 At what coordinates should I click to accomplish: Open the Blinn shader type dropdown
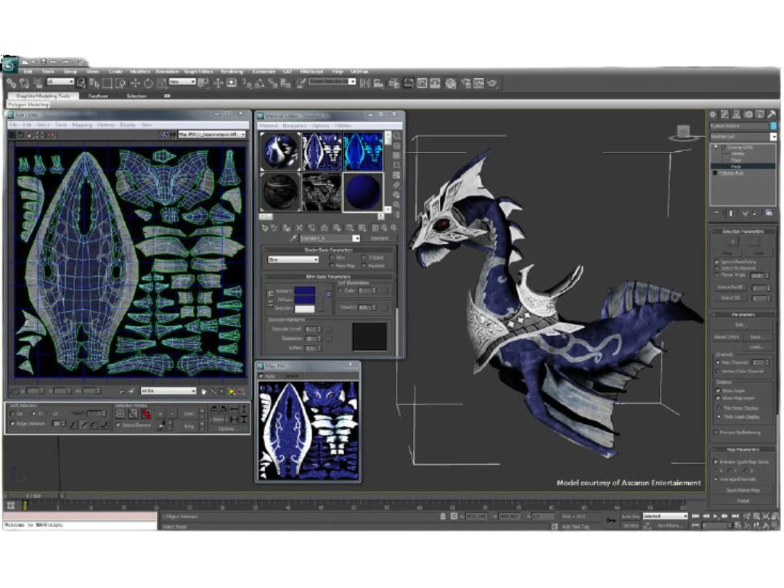click(x=293, y=259)
